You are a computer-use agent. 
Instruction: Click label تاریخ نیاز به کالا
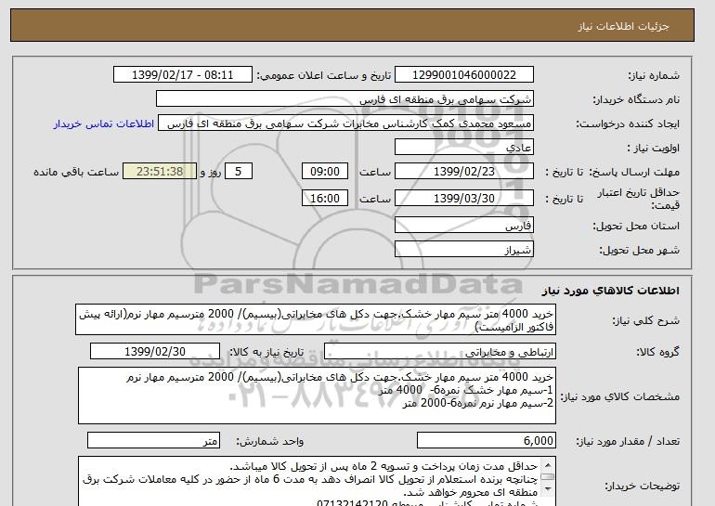click(266, 352)
